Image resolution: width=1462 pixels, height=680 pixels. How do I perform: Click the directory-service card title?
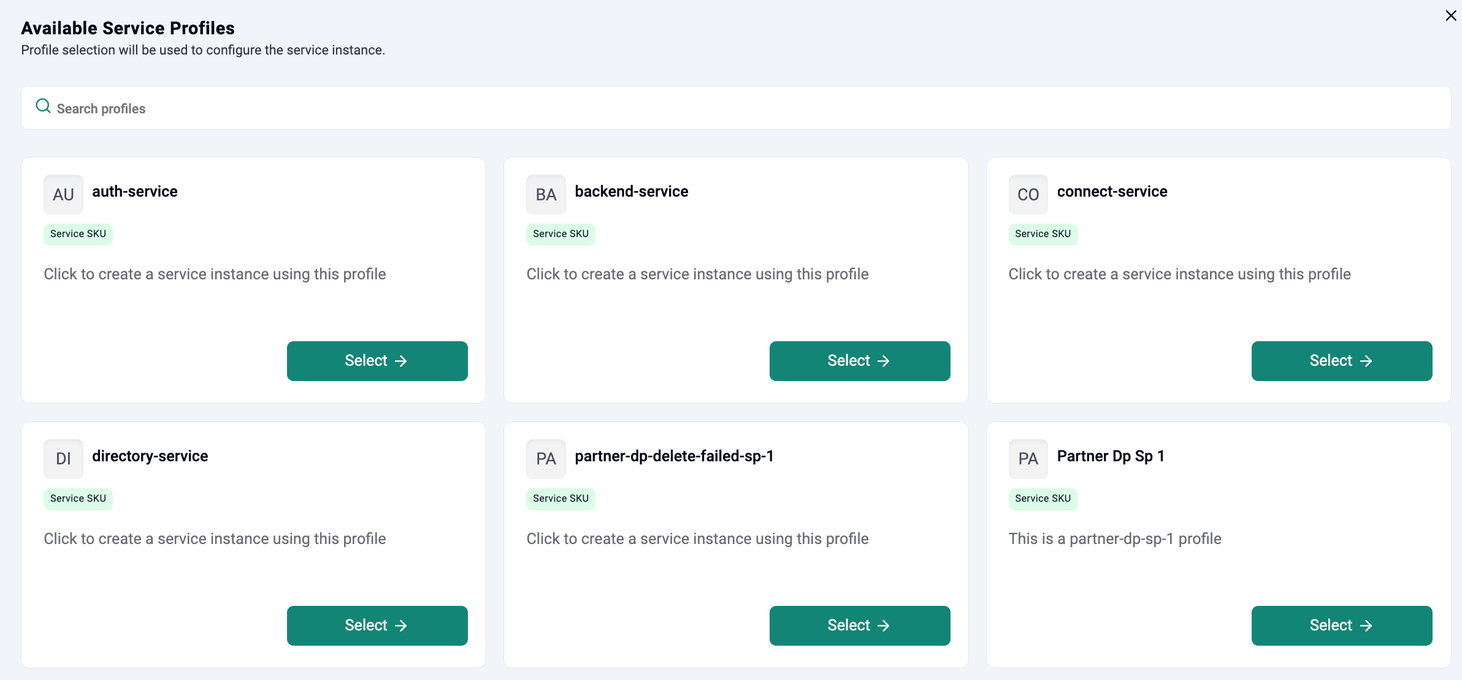coord(150,456)
